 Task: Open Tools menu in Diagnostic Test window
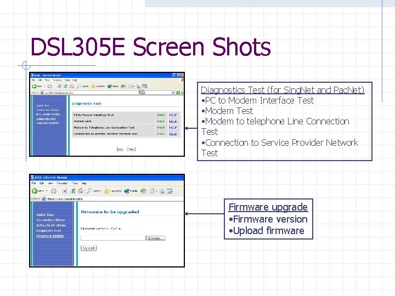(x=67, y=80)
